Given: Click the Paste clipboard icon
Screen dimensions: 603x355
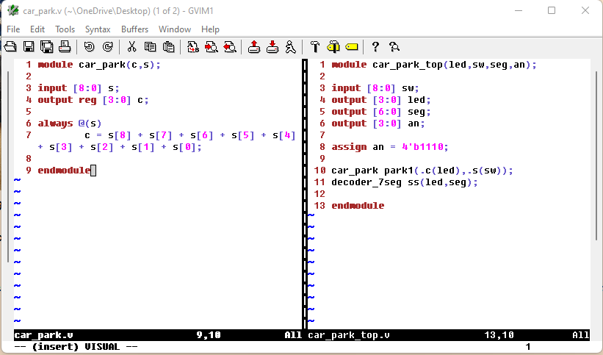Looking at the screenshot, I should (x=168, y=47).
